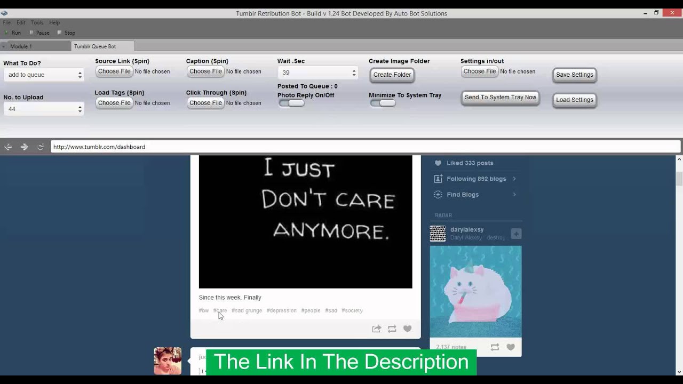Open the darylalexsy radar blog link

point(467,230)
